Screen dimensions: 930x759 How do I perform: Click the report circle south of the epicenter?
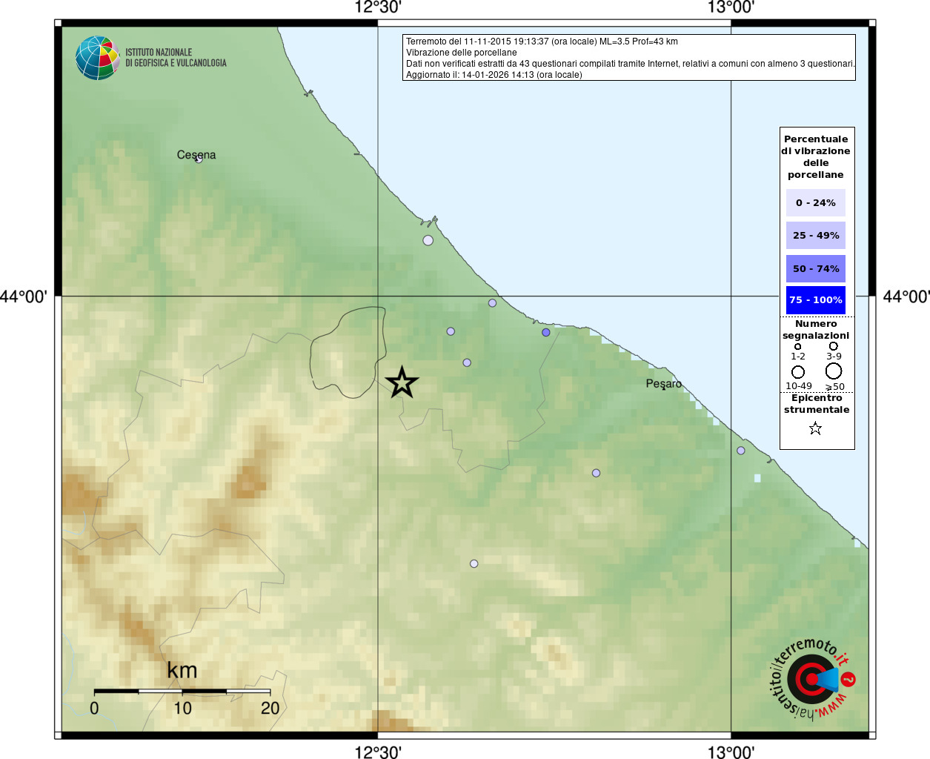pyautogui.click(x=474, y=564)
